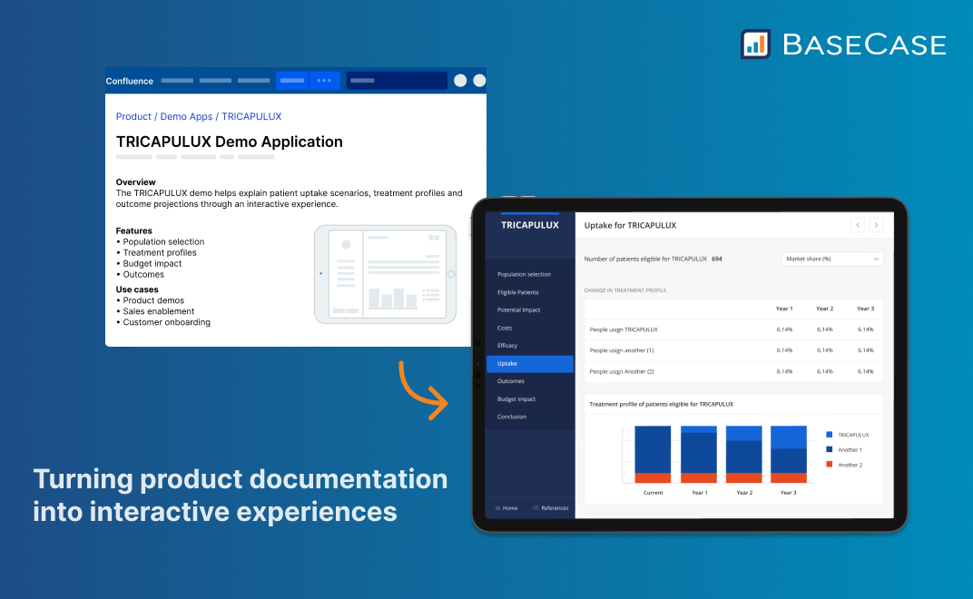Open Efficacy in sidebar
The image size is (973, 599).
tap(507, 345)
